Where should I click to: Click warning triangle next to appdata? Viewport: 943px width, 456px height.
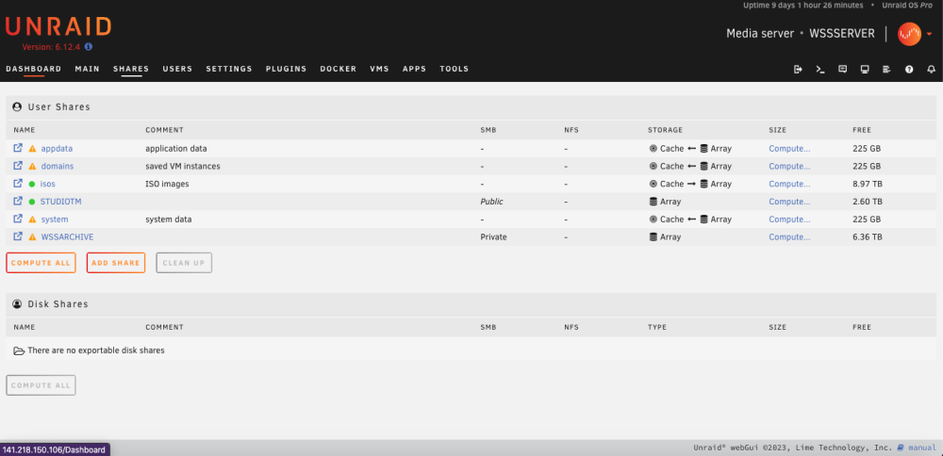point(32,149)
